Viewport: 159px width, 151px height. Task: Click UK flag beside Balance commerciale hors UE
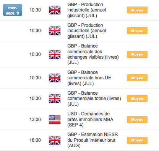[55, 78]
